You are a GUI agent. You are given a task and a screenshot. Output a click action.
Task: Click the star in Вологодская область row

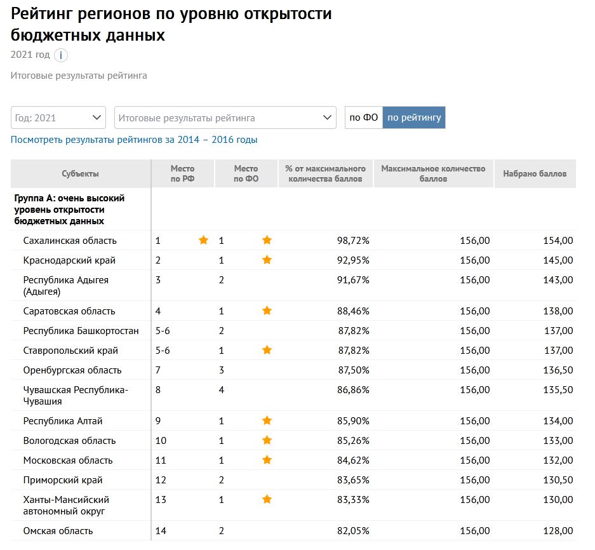click(x=267, y=440)
